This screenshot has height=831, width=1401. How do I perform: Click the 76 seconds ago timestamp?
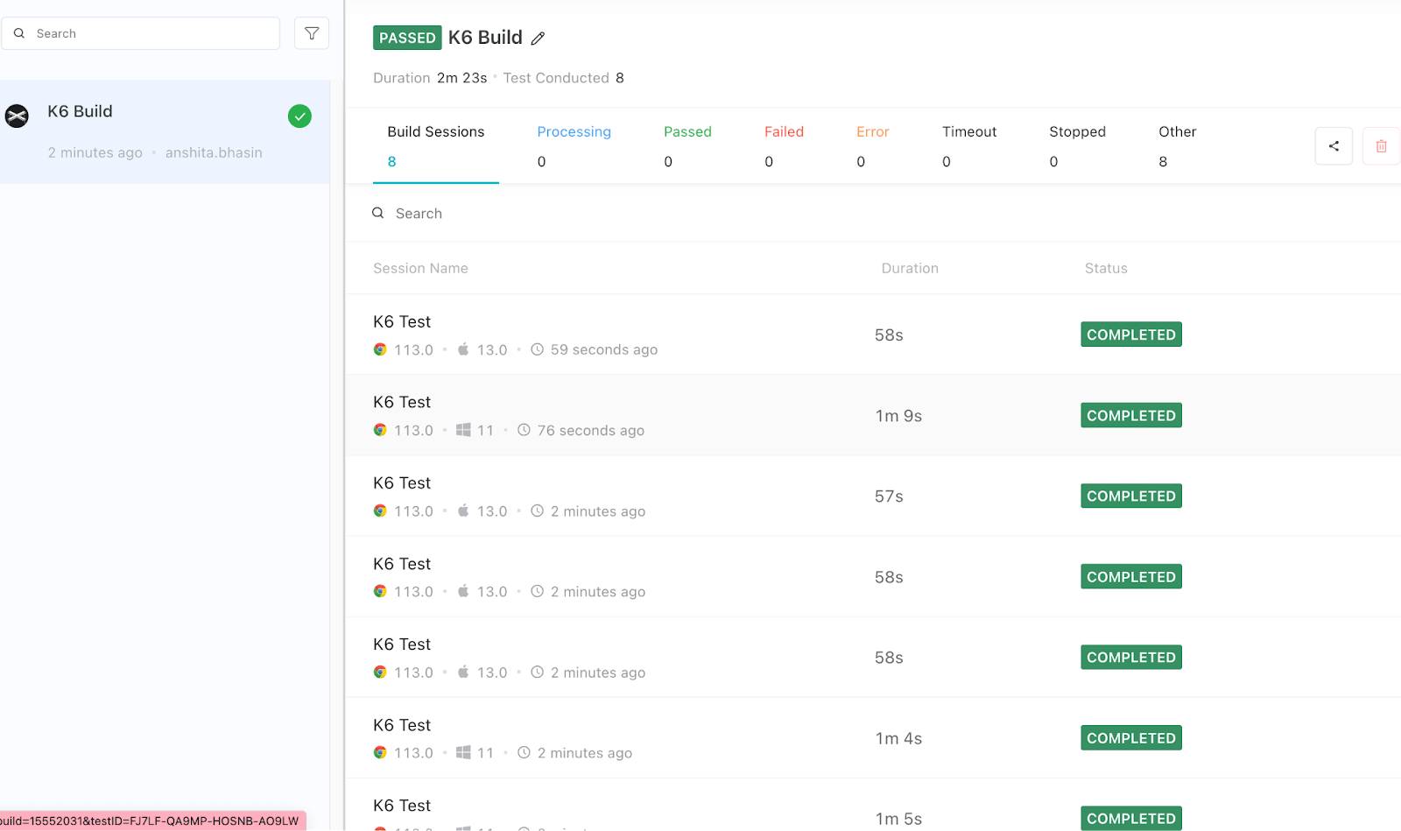(591, 430)
